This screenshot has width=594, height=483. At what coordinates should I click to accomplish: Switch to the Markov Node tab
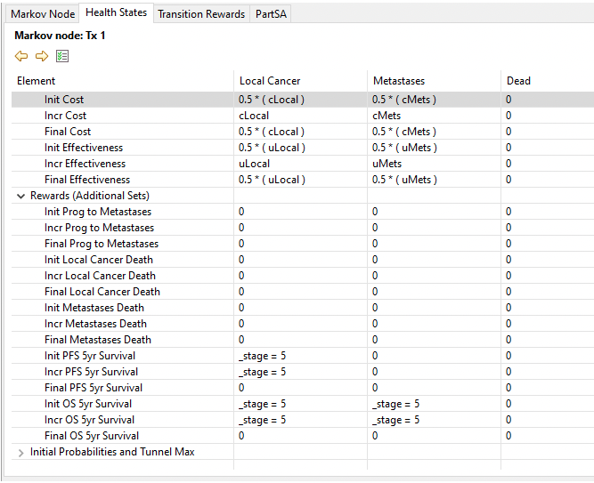click(x=43, y=14)
